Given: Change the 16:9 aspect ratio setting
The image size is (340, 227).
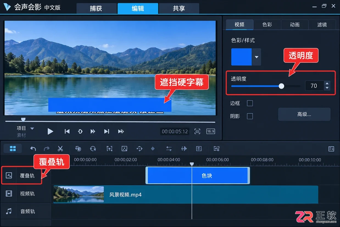Looking at the screenshot, I should point(211,132).
